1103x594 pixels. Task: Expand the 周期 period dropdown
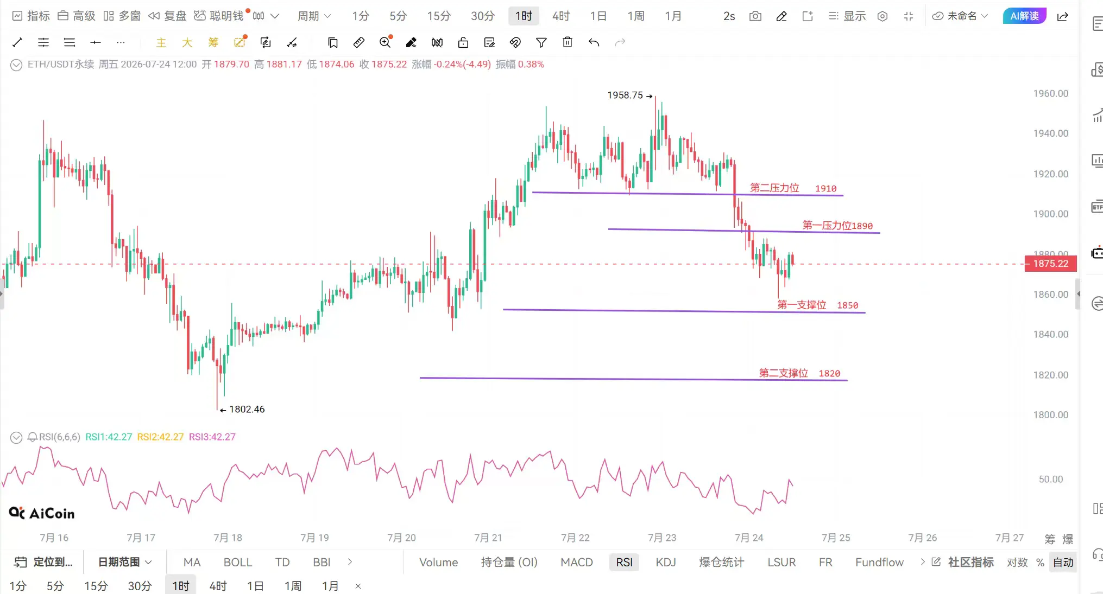point(314,16)
